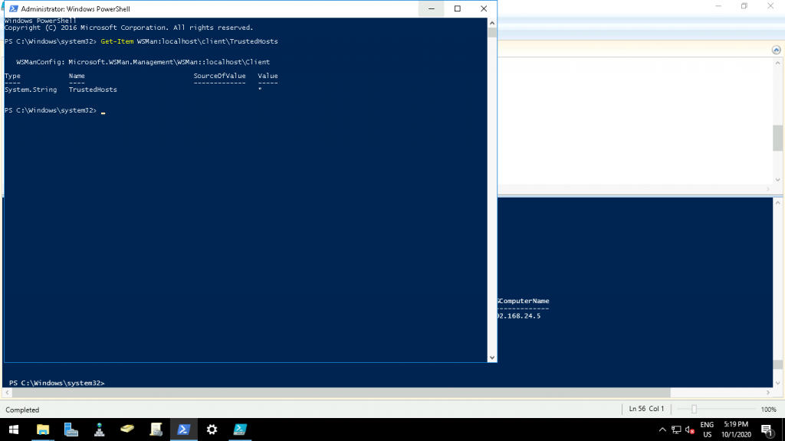Click the SourceOfValue column header

pyautogui.click(x=219, y=76)
